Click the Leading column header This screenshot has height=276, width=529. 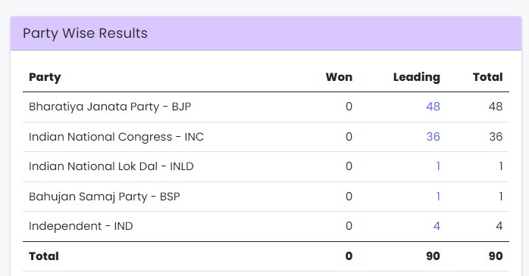coord(417,77)
